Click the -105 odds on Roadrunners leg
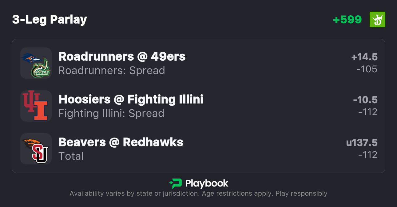 pyautogui.click(x=367, y=69)
